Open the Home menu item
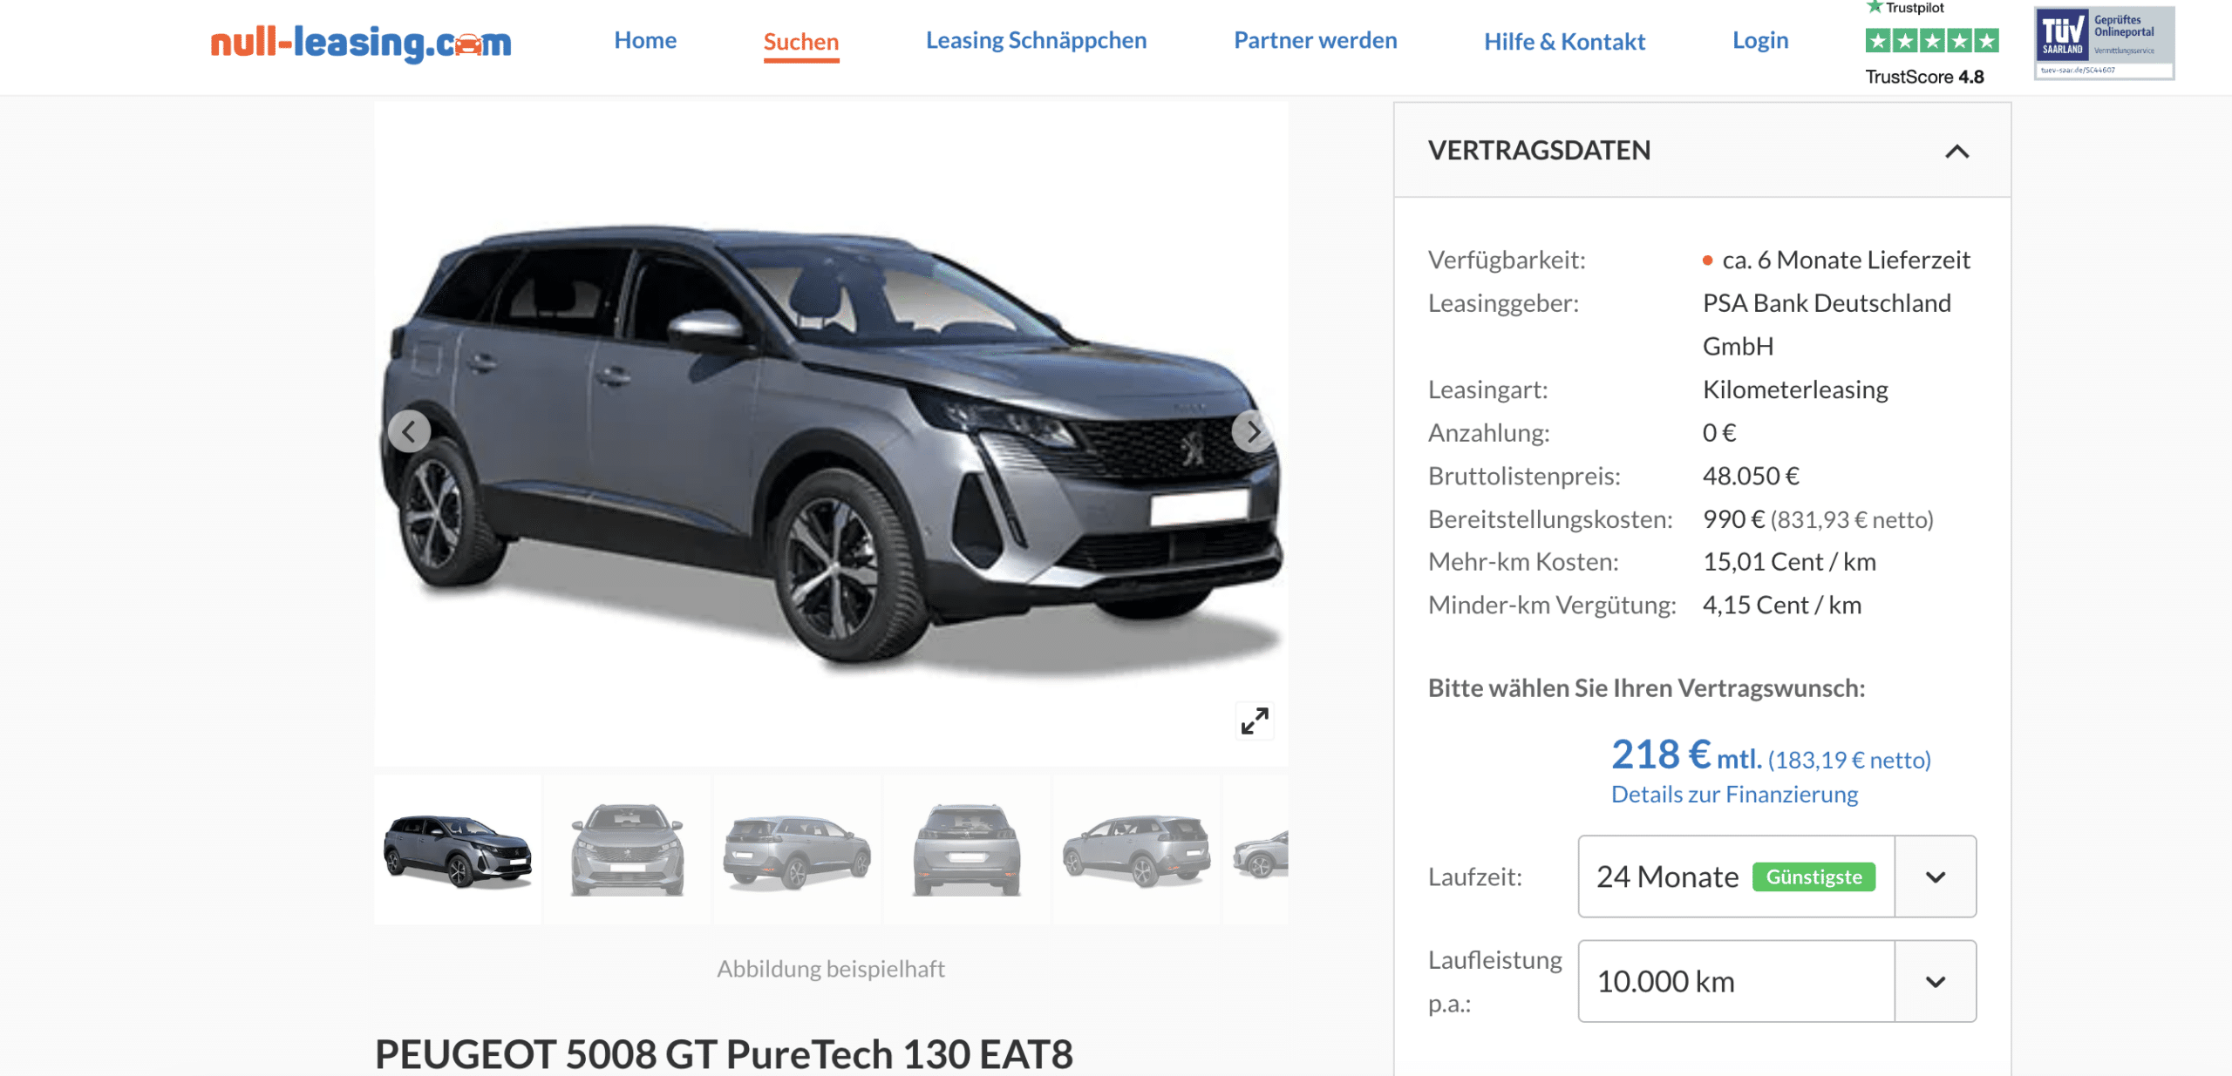2232x1076 pixels. tap(645, 40)
